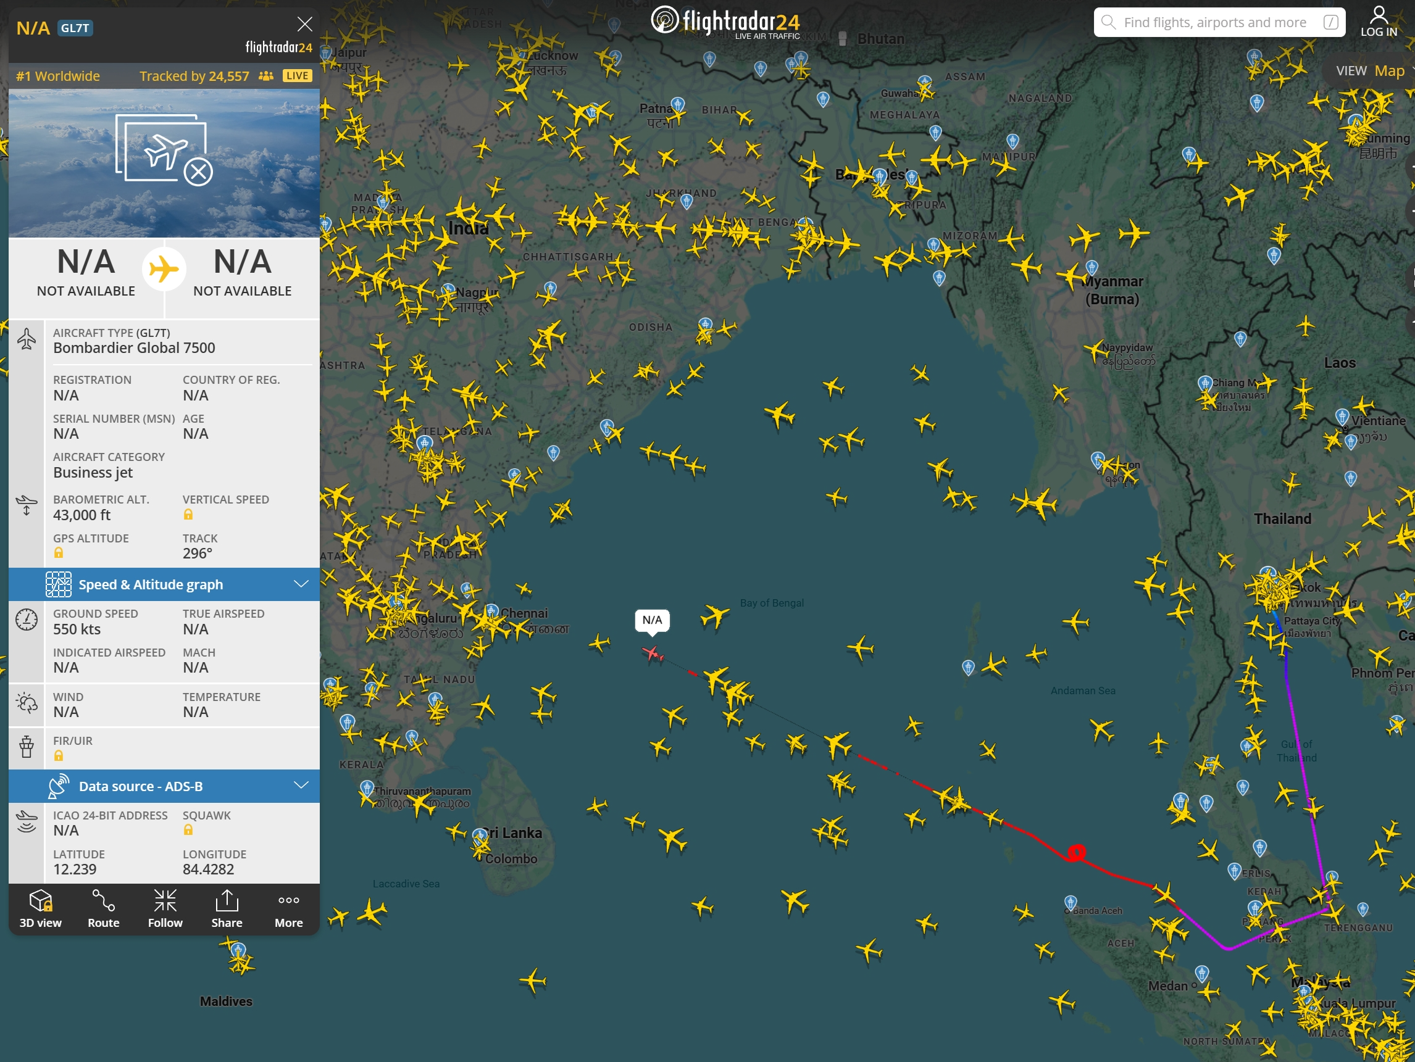Click the Tracked by 24,557 people icon
The width and height of the screenshot is (1415, 1062).
tap(266, 76)
